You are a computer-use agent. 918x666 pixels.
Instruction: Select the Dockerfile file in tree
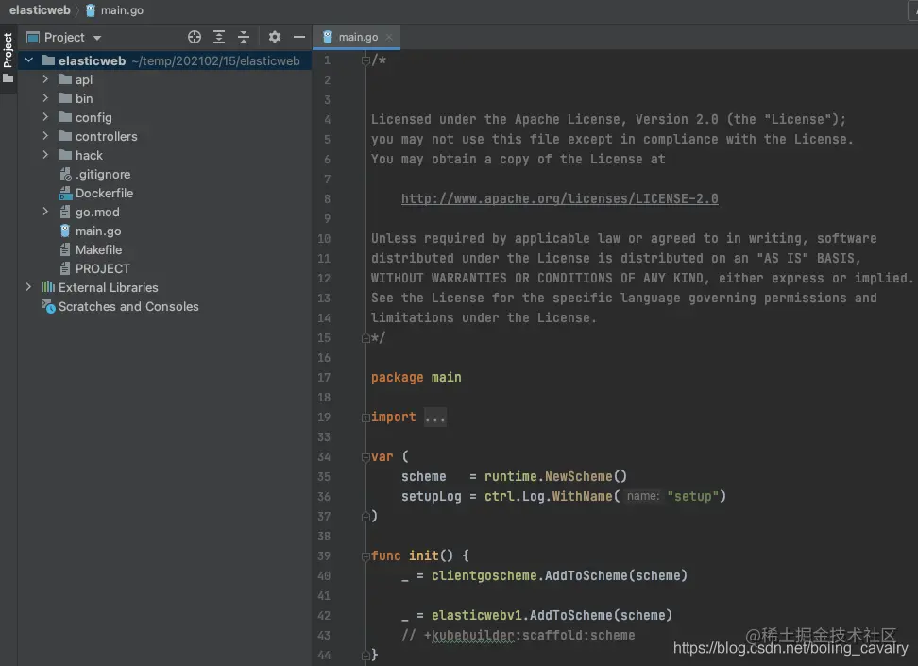104,193
